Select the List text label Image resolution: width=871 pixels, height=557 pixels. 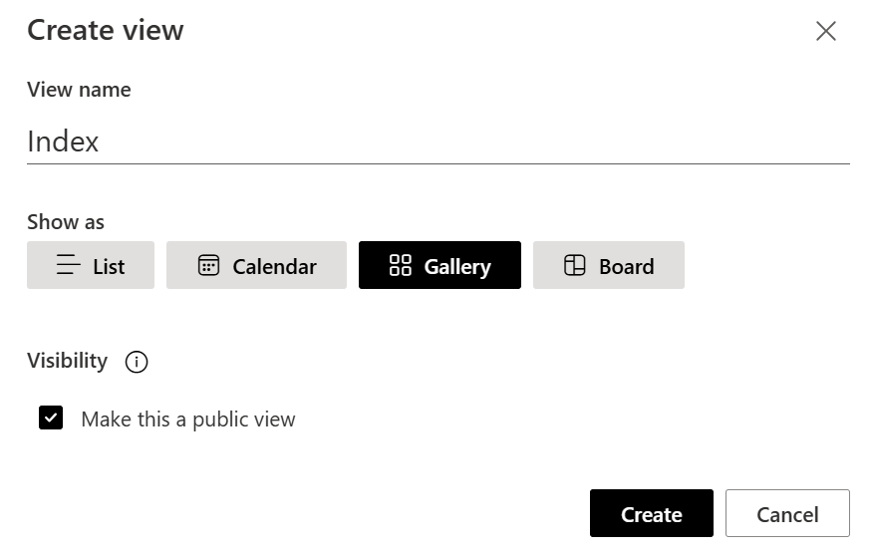109,267
